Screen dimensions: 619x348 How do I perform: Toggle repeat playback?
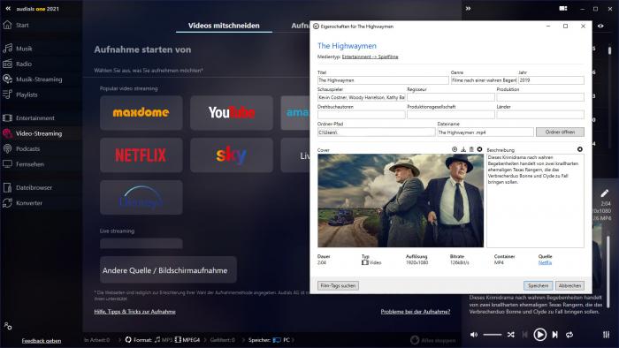click(x=569, y=335)
